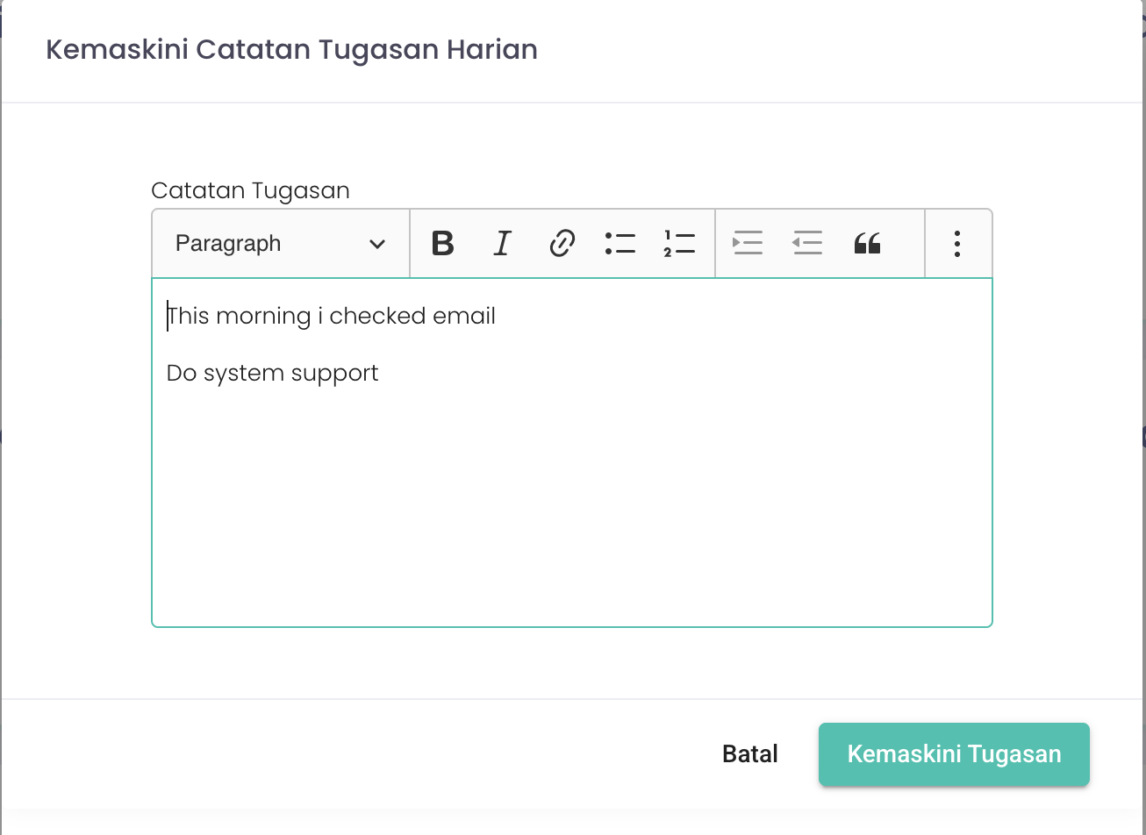This screenshot has width=1146, height=835.
Task: Start a bulleted list
Action: (620, 243)
